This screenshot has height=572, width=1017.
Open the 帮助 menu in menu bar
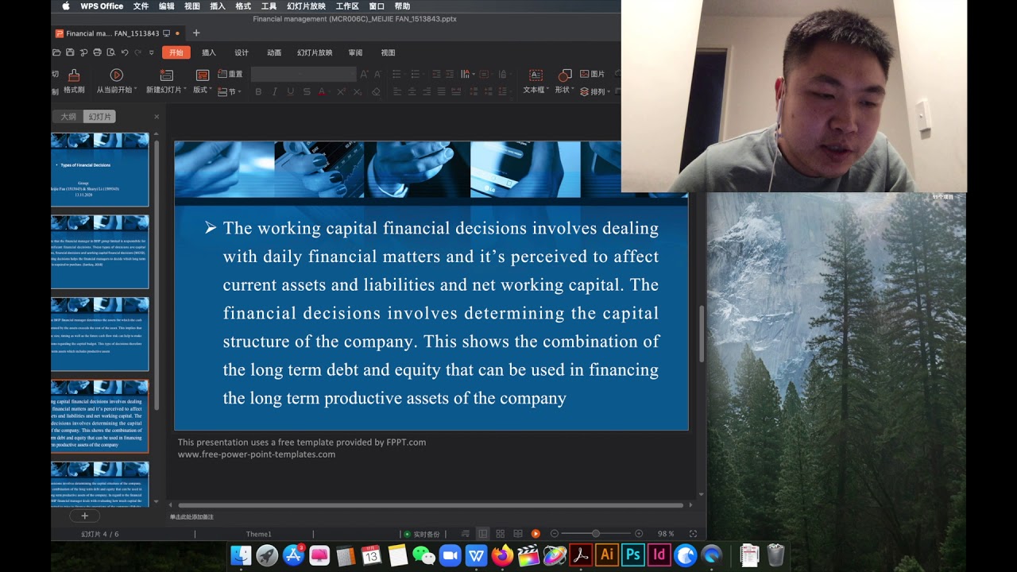pyautogui.click(x=402, y=6)
